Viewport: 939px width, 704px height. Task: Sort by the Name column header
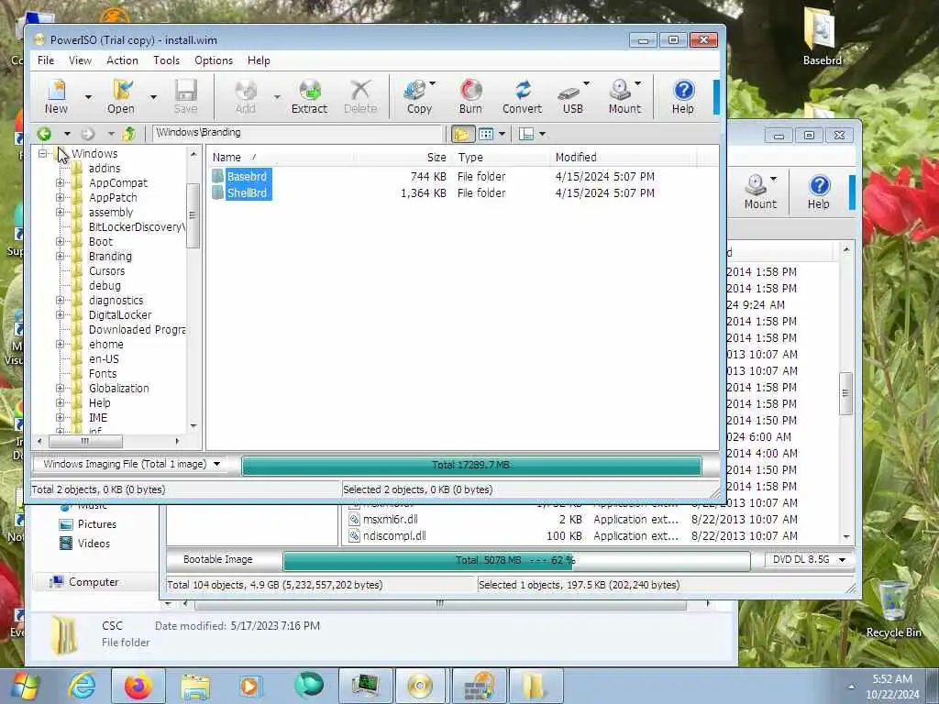[x=282, y=158]
